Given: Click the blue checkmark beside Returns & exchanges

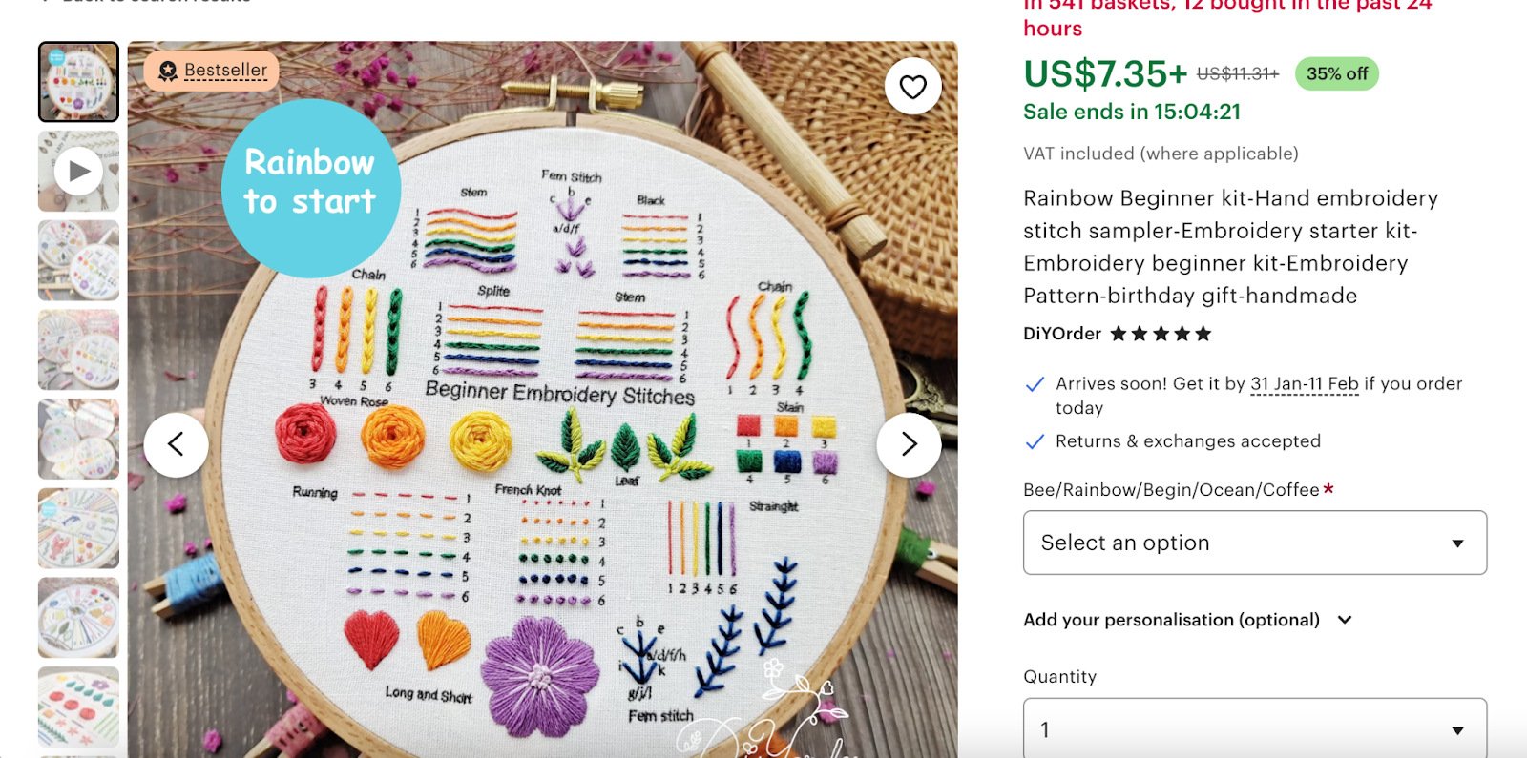Looking at the screenshot, I should click(1035, 441).
